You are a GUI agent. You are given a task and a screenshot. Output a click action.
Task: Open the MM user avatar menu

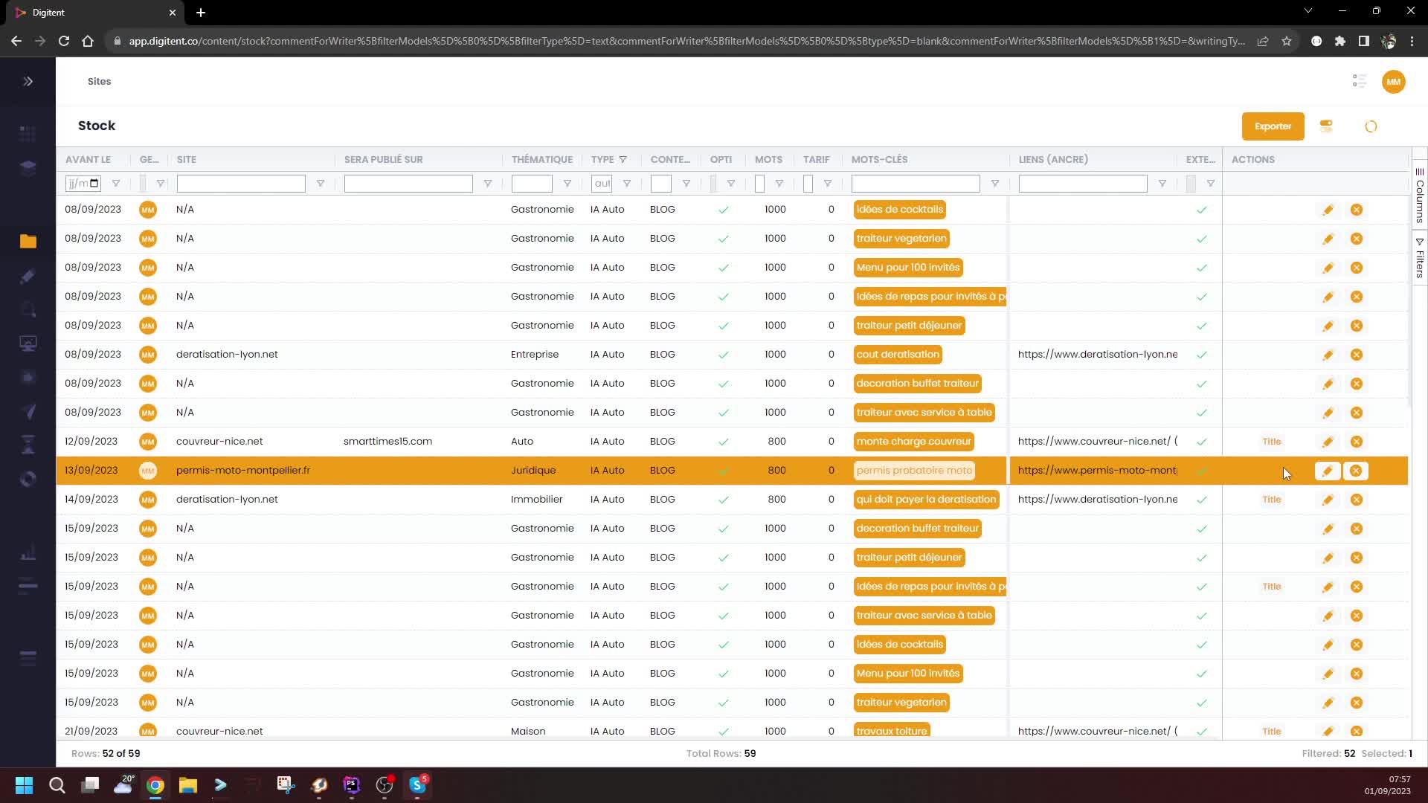point(1393,82)
